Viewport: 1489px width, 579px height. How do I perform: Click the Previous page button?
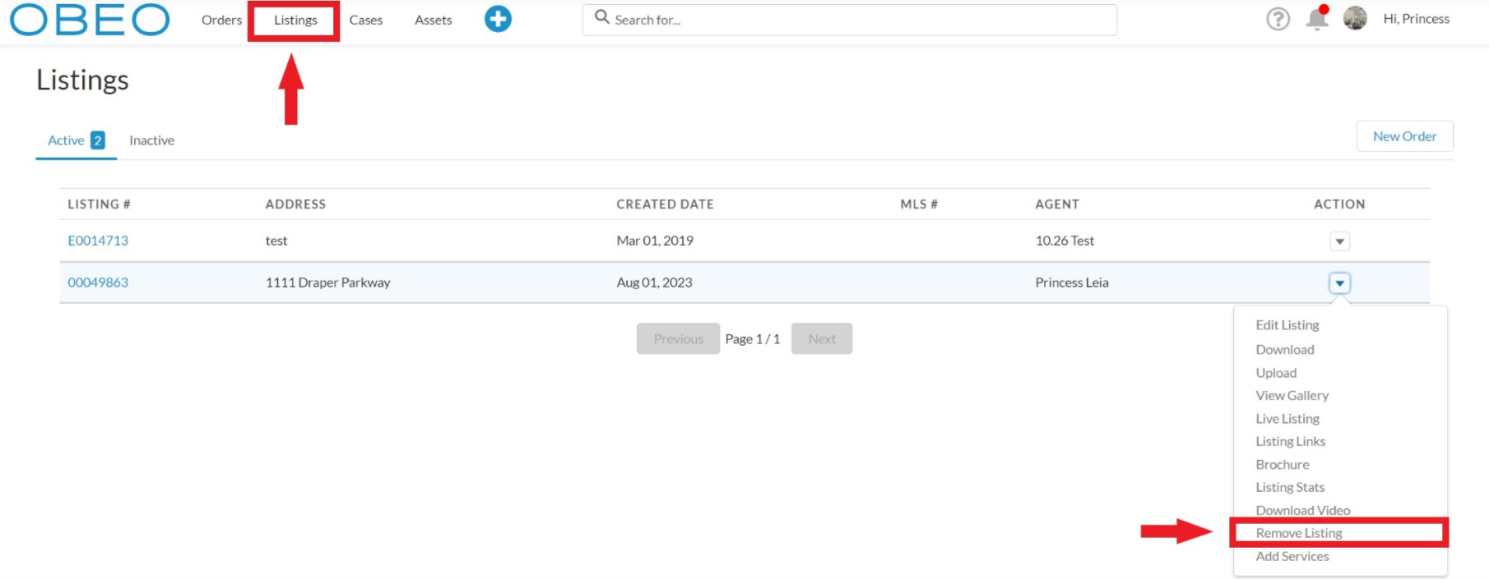[678, 338]
